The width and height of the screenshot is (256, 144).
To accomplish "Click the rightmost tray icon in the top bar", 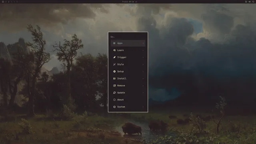I will [x=253, y=2].
